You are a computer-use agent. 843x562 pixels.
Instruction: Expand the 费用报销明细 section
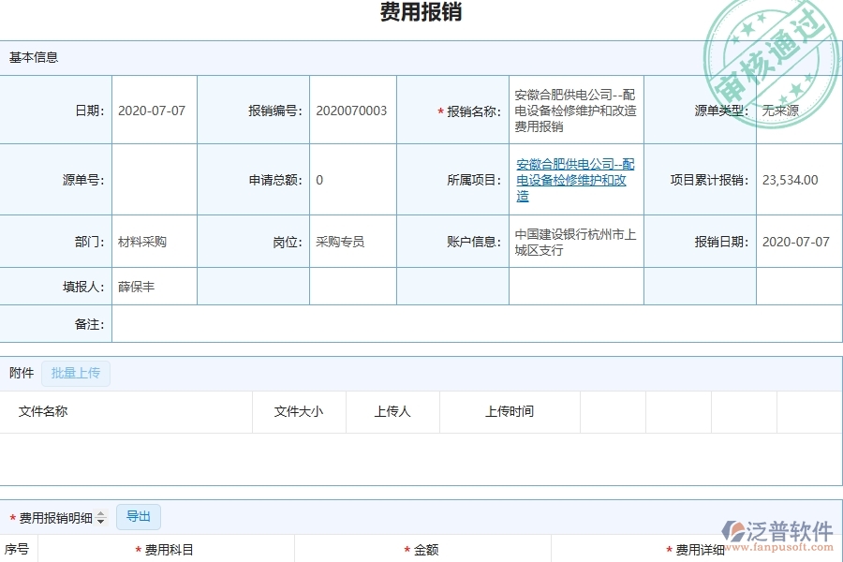56,516
